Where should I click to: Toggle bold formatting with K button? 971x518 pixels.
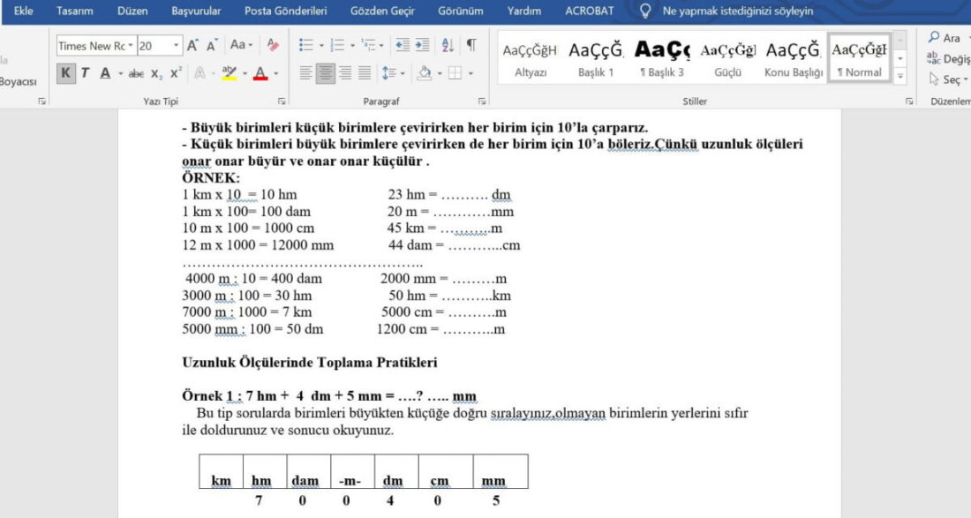coord(65,73)
